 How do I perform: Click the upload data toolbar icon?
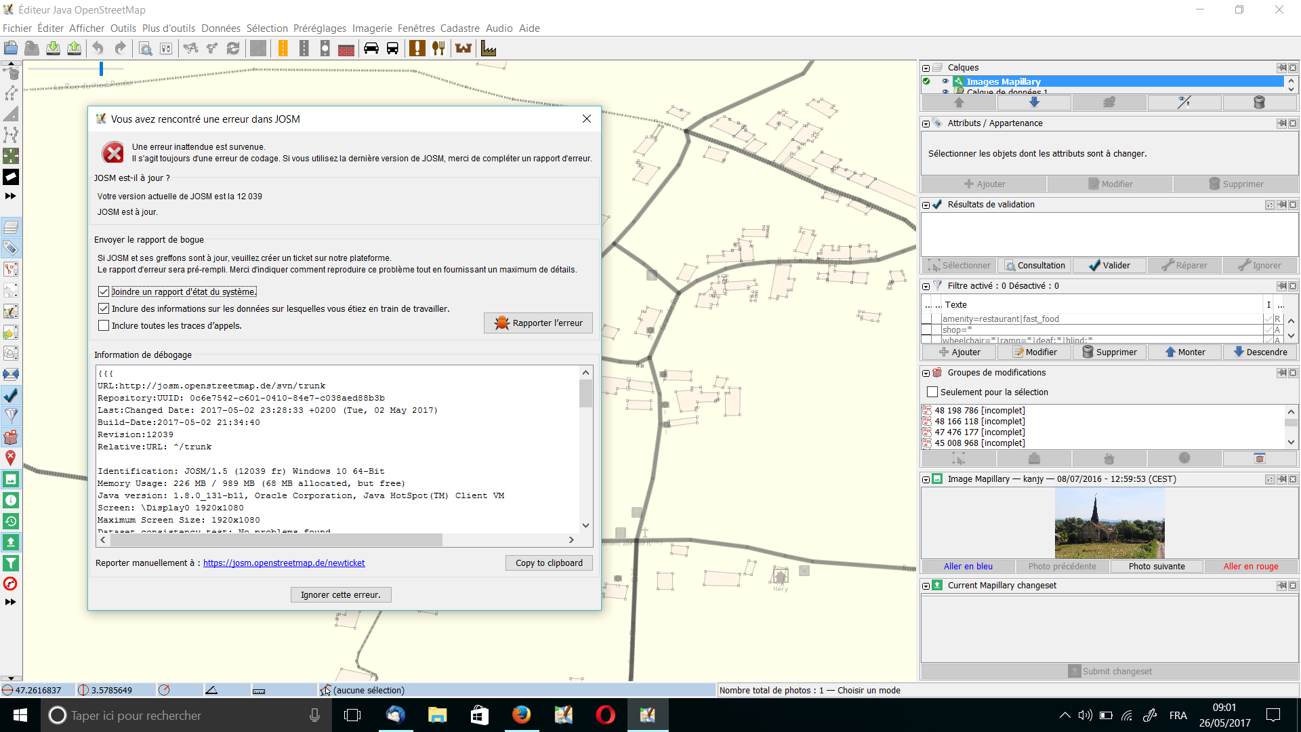[74, 48]
